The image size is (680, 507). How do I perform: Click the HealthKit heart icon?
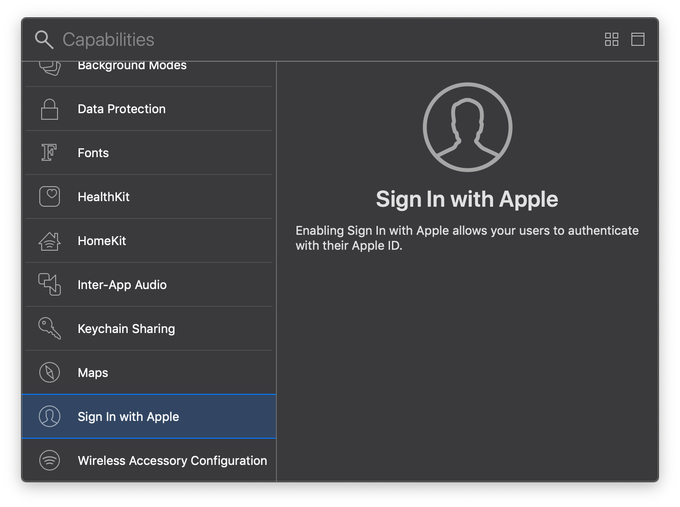click(50, 196)
